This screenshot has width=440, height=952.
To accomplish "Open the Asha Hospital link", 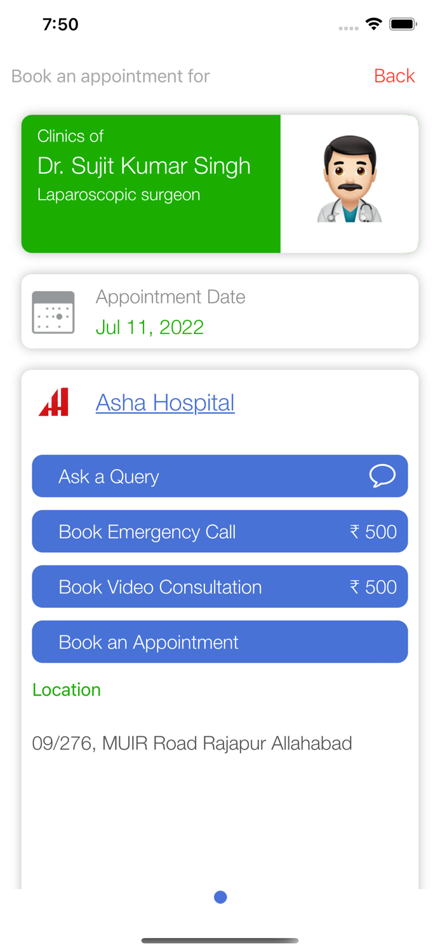I will (164, 402).
